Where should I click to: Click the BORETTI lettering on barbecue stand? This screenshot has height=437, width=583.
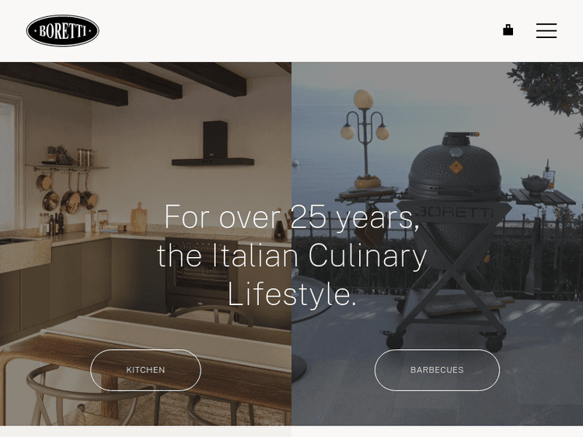455,213
